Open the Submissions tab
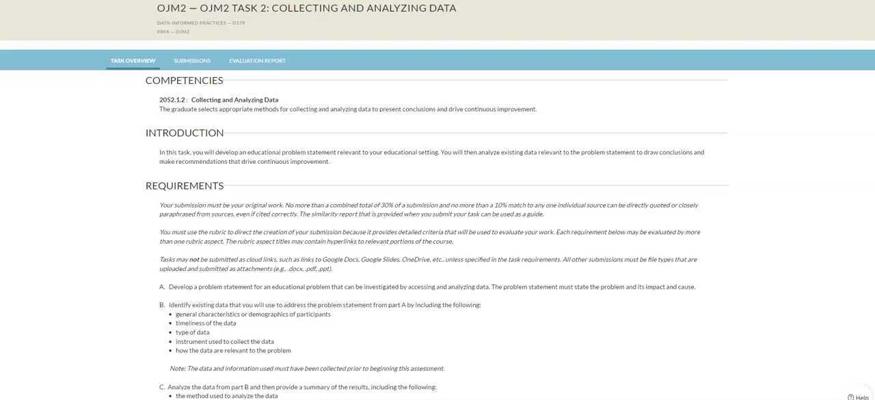 pyautogui.click(x=192, y=61)
